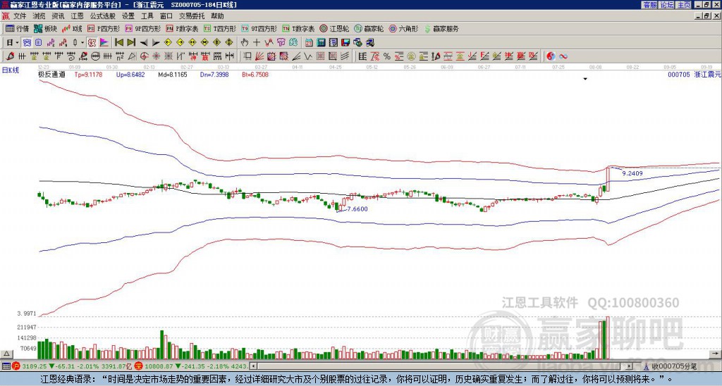Select the crosshair cursor tool

pyautogui.click(x=257, y=43)
